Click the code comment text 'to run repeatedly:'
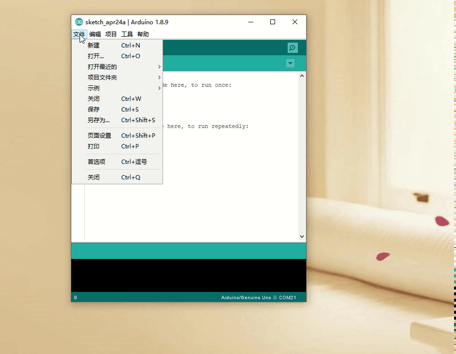Image resolution: width=456 pixels, height=354 pixels. pos(218,127)
